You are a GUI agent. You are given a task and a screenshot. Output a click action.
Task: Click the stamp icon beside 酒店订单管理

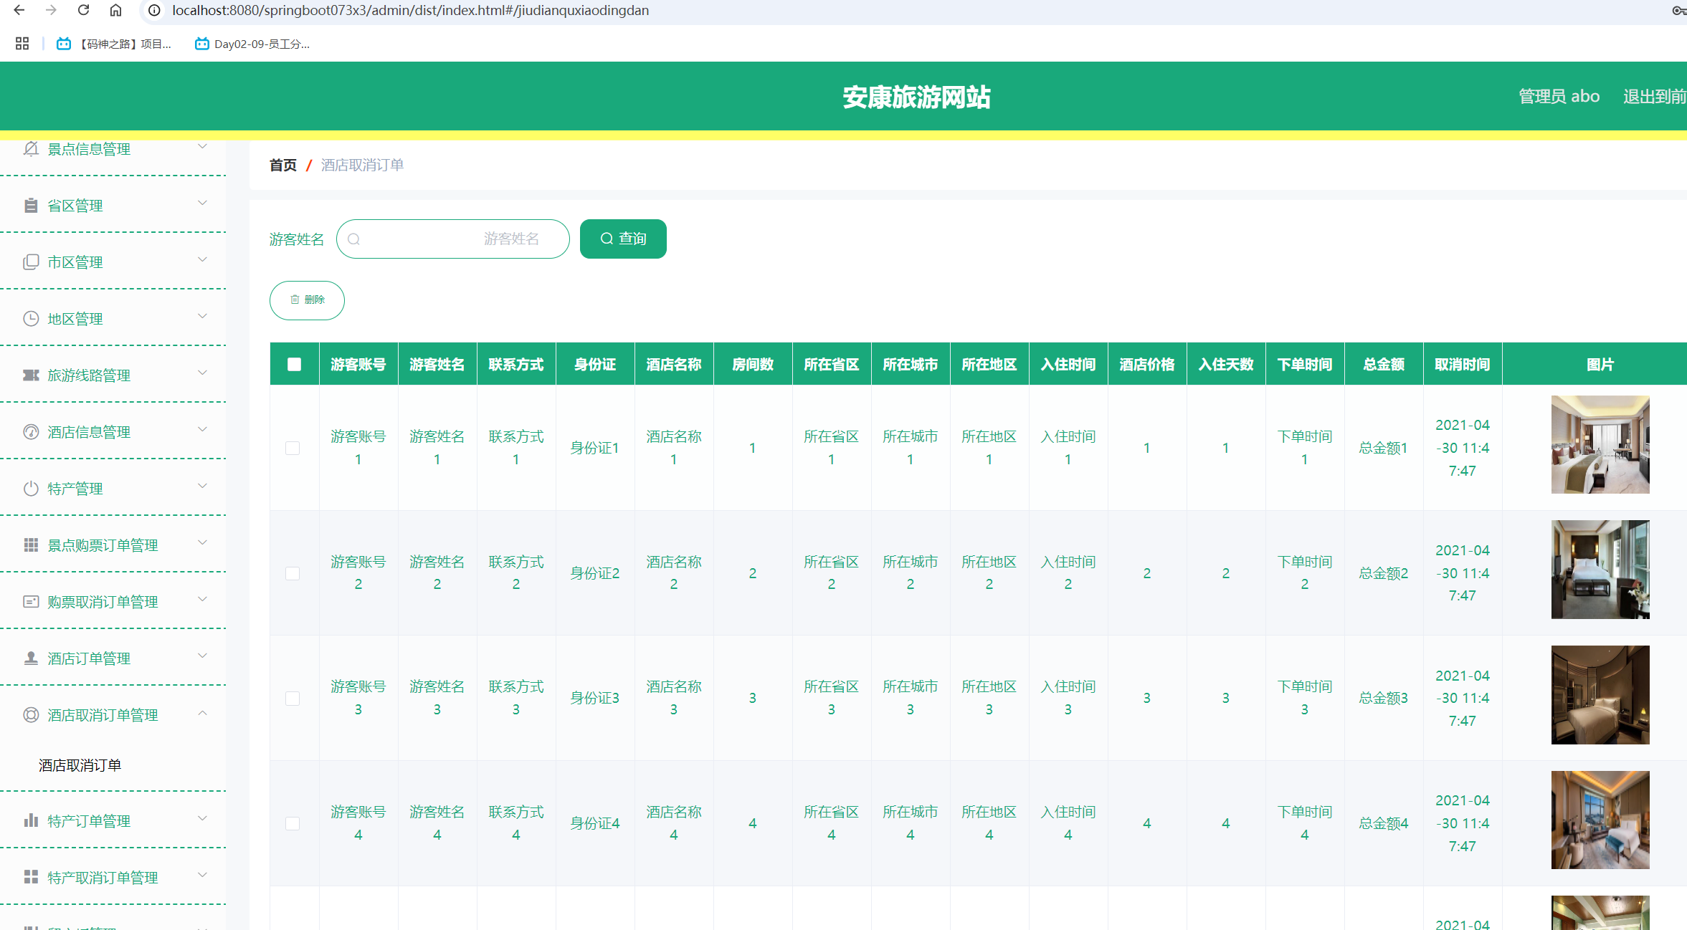(31, 658)
